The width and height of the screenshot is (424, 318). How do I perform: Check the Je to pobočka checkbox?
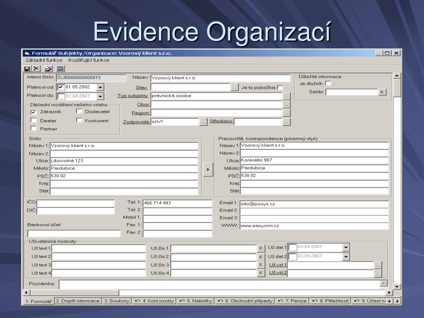pyautogui.click(x=280, y=88)
